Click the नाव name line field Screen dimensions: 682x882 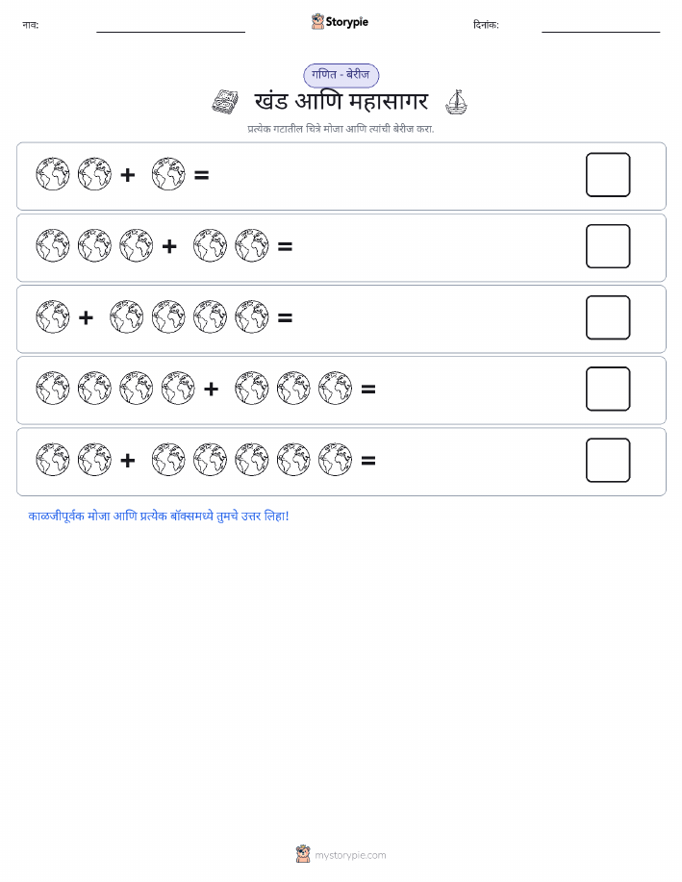170,28
